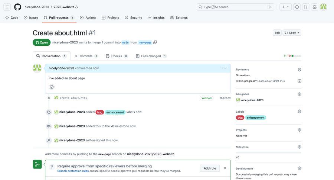The width and height of the screenshot is (334, 180).
Task: Click the Verified commit badge
Action: pyautogui.click(x=206, y=98)
